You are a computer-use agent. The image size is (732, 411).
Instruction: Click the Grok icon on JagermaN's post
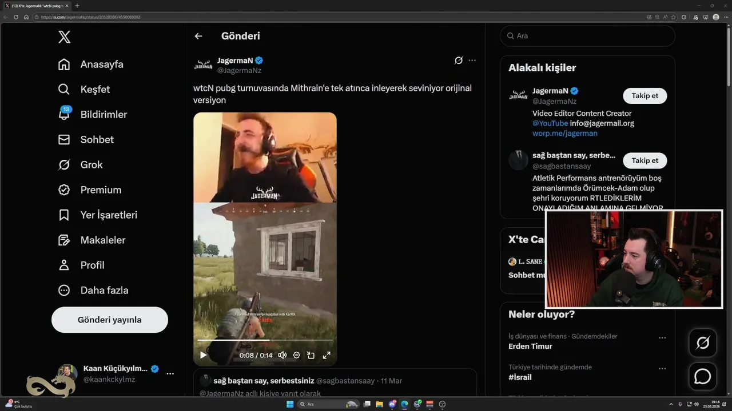[459, 60]
